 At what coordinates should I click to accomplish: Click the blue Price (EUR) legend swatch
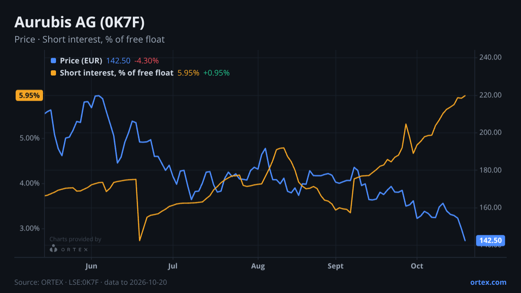point(53,61)
